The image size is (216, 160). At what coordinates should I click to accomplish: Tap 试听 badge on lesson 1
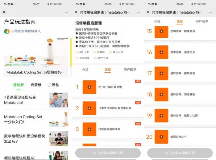138,81
